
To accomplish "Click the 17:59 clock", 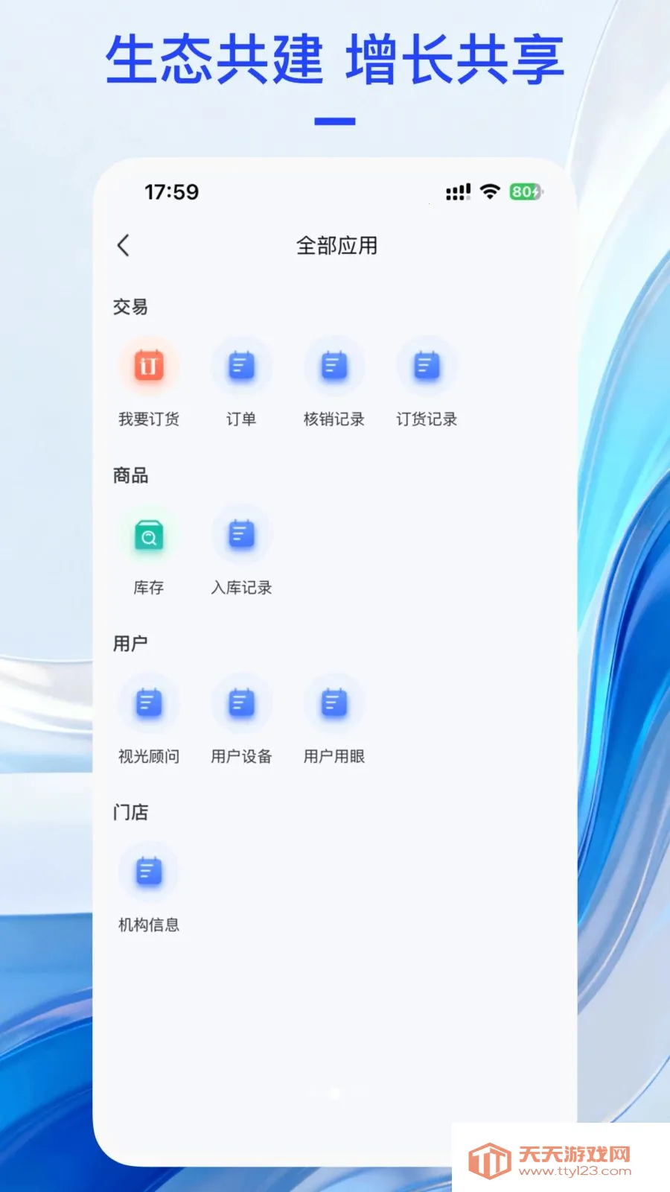I will point(172,192).
